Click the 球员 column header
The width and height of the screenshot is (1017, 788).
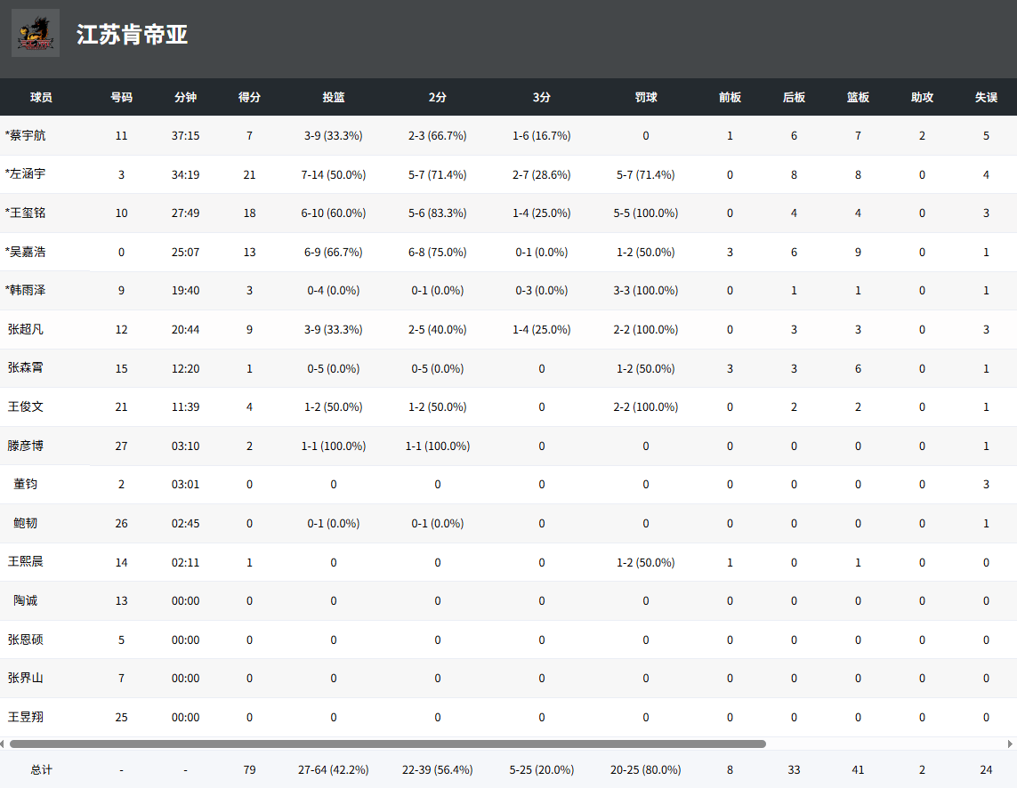(41, 97)
